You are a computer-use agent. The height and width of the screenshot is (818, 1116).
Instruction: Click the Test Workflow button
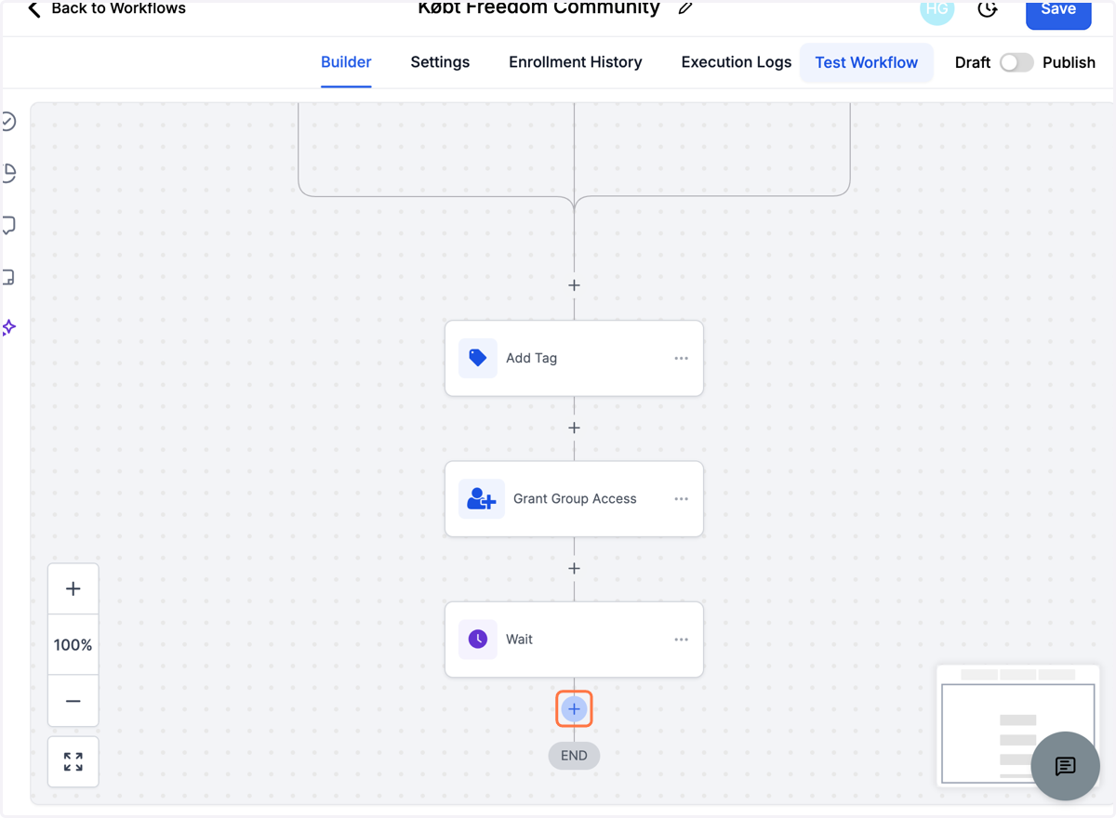[x=866, y=62]
